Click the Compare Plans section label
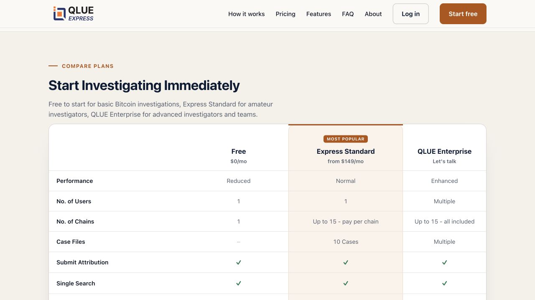This screenshot has width=535, height=300. coord(88,66)
